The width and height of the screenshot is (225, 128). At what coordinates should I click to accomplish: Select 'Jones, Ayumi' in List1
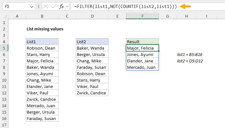[42, 74]
